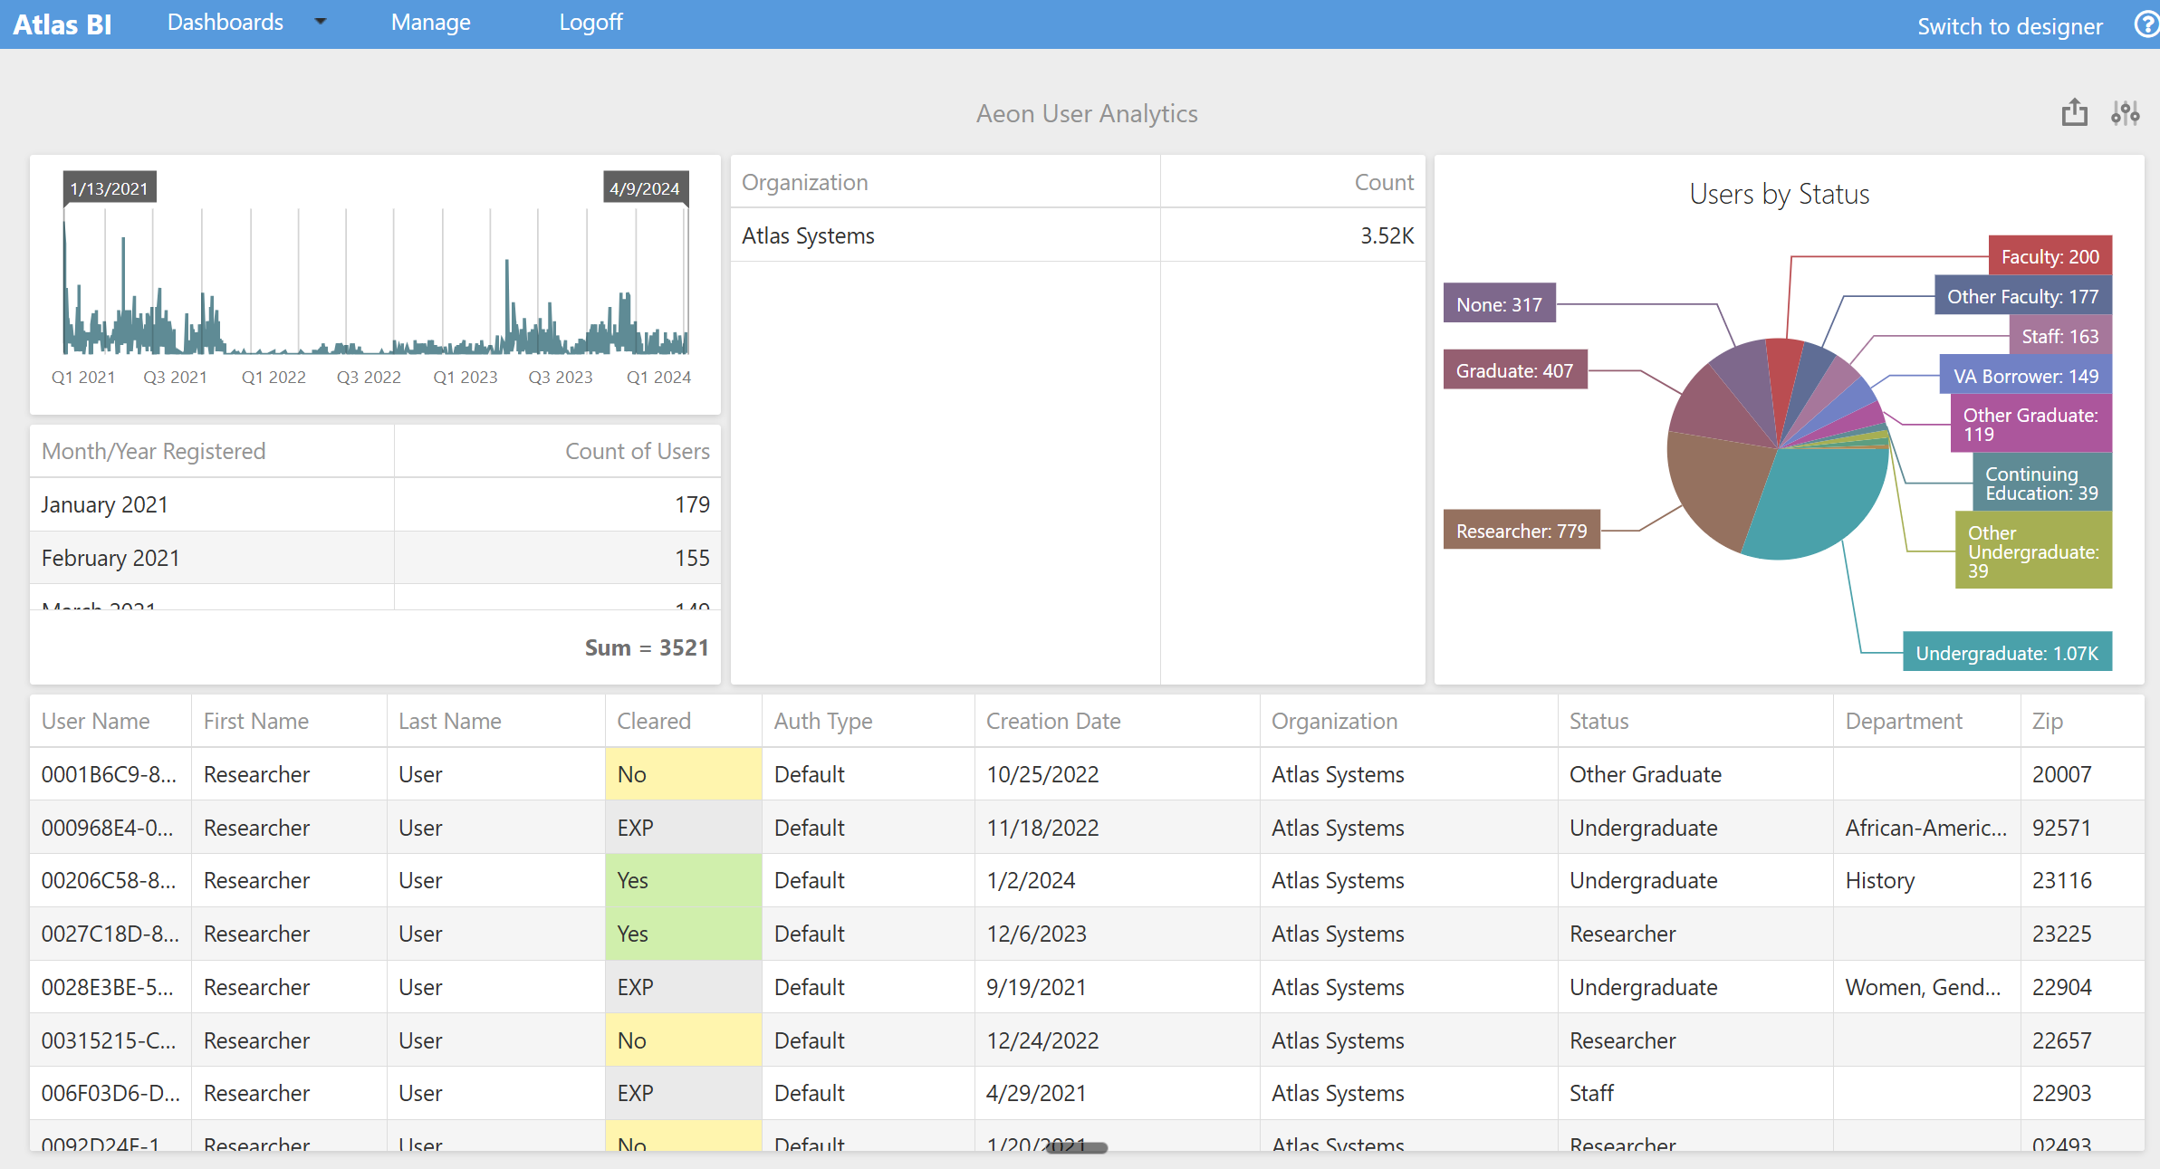Screen dimensions: 2160x1169
Task: Select the Researcher: 779 slice in the pie chart
Action: pos(1522,530)
